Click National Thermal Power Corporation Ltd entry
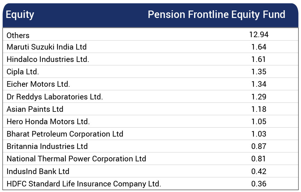301x192 pixels. coord(76,159)
